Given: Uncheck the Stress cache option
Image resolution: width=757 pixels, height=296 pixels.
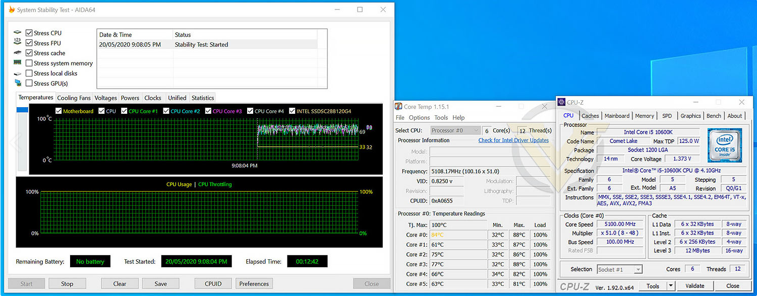Looking at the screenshot, I should point(29,53).
